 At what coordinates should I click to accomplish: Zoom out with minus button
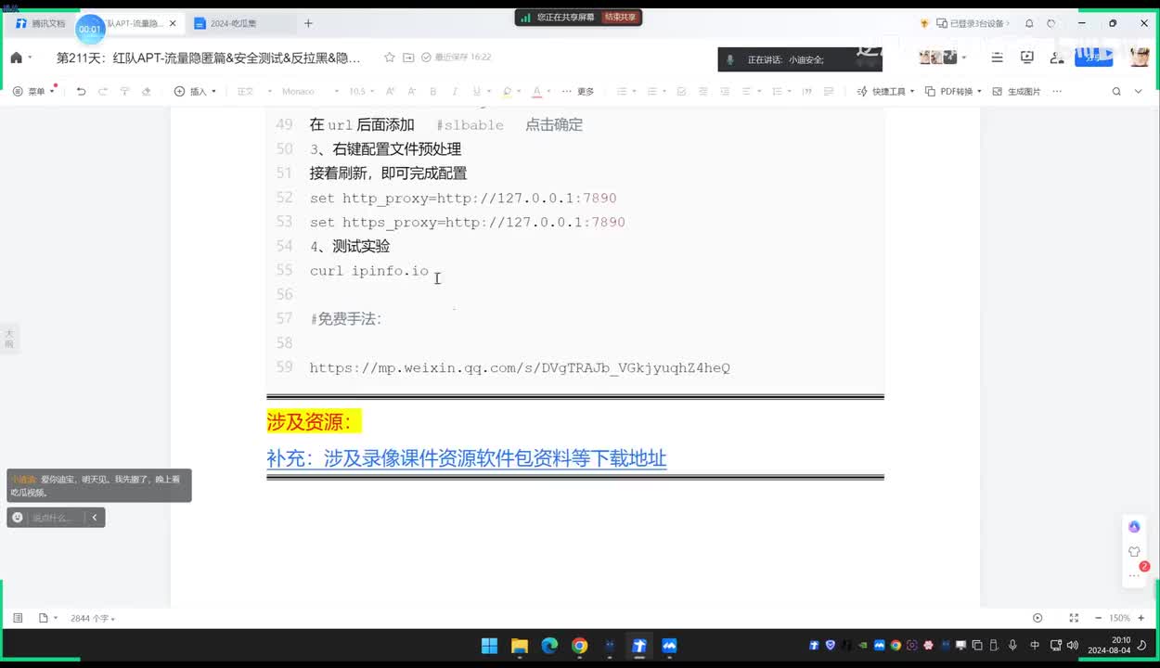(1098, 618)
